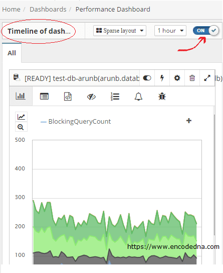223x273 pixels.
Task: Click the 200 y-axis label
Action: (x=20, y=226)
